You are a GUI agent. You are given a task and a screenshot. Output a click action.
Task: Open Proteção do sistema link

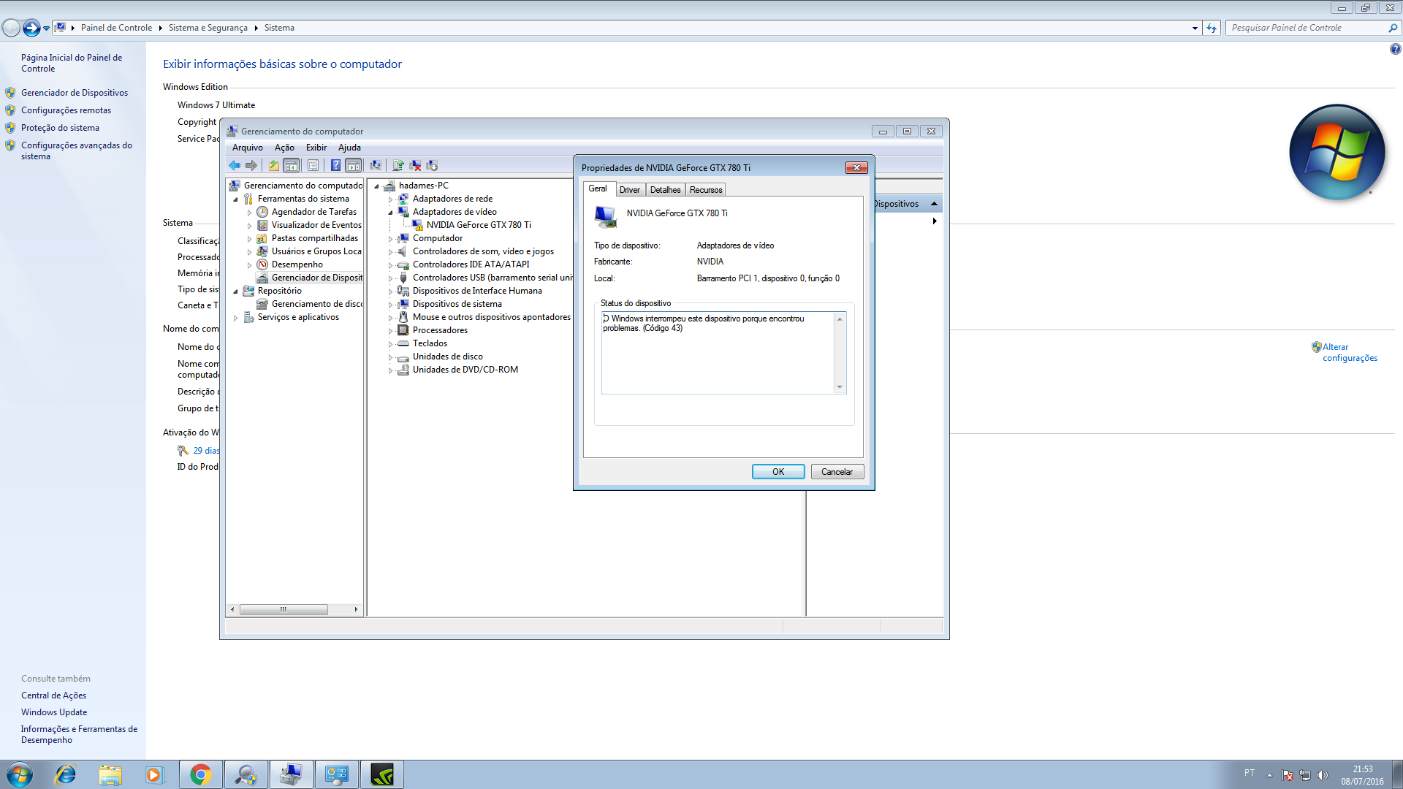[60, 128]
